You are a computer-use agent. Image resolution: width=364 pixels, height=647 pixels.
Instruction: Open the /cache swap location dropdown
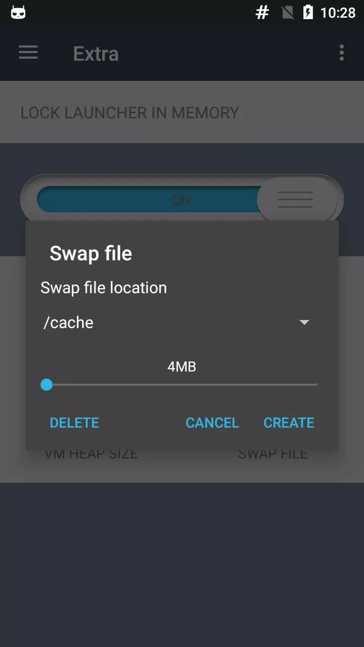pos(177,322)
